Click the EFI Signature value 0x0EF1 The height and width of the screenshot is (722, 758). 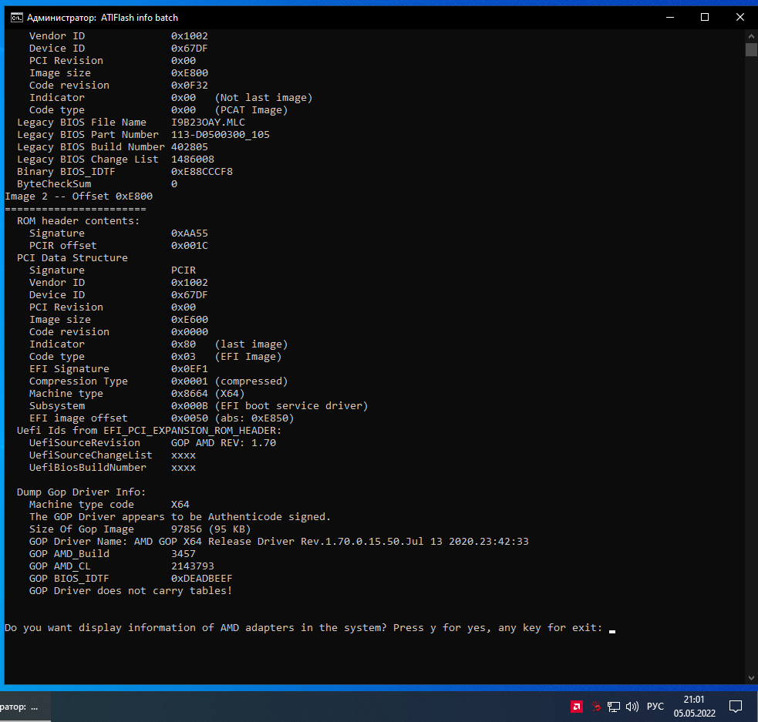coord(190,368)
